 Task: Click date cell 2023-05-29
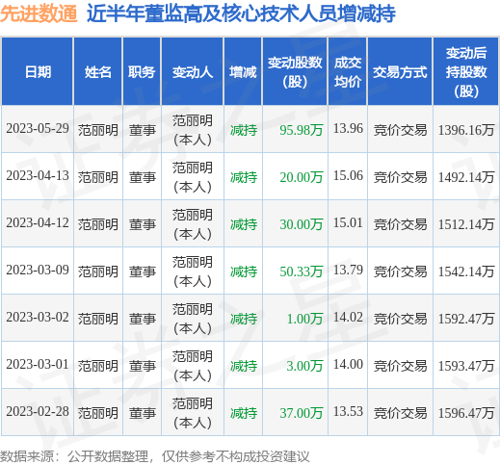[38, 129]
